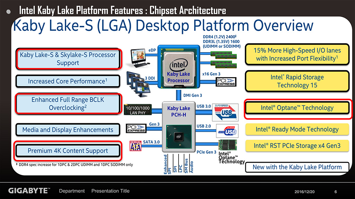Click the Intel Optane Technology caption under the module
The width and height of the screenshot is (355, 199).
(x=232, y=157)
